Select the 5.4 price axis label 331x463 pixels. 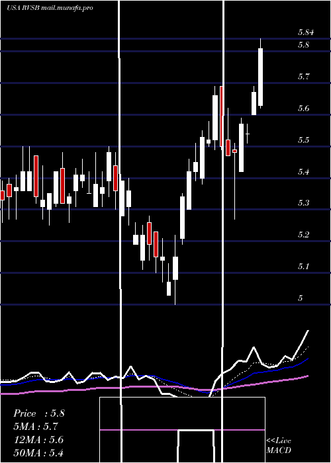pos(303,171)
